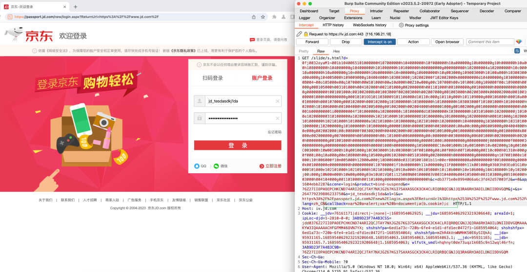Click the pencil edit icon beside the request target
The image size is (527, 272).
299,34
